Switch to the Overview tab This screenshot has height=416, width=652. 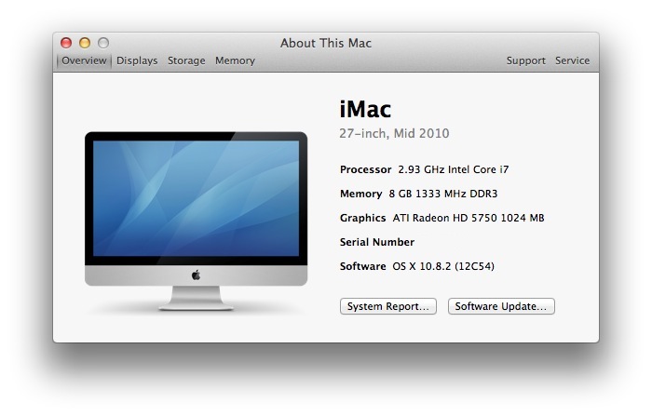click(84, 60)
